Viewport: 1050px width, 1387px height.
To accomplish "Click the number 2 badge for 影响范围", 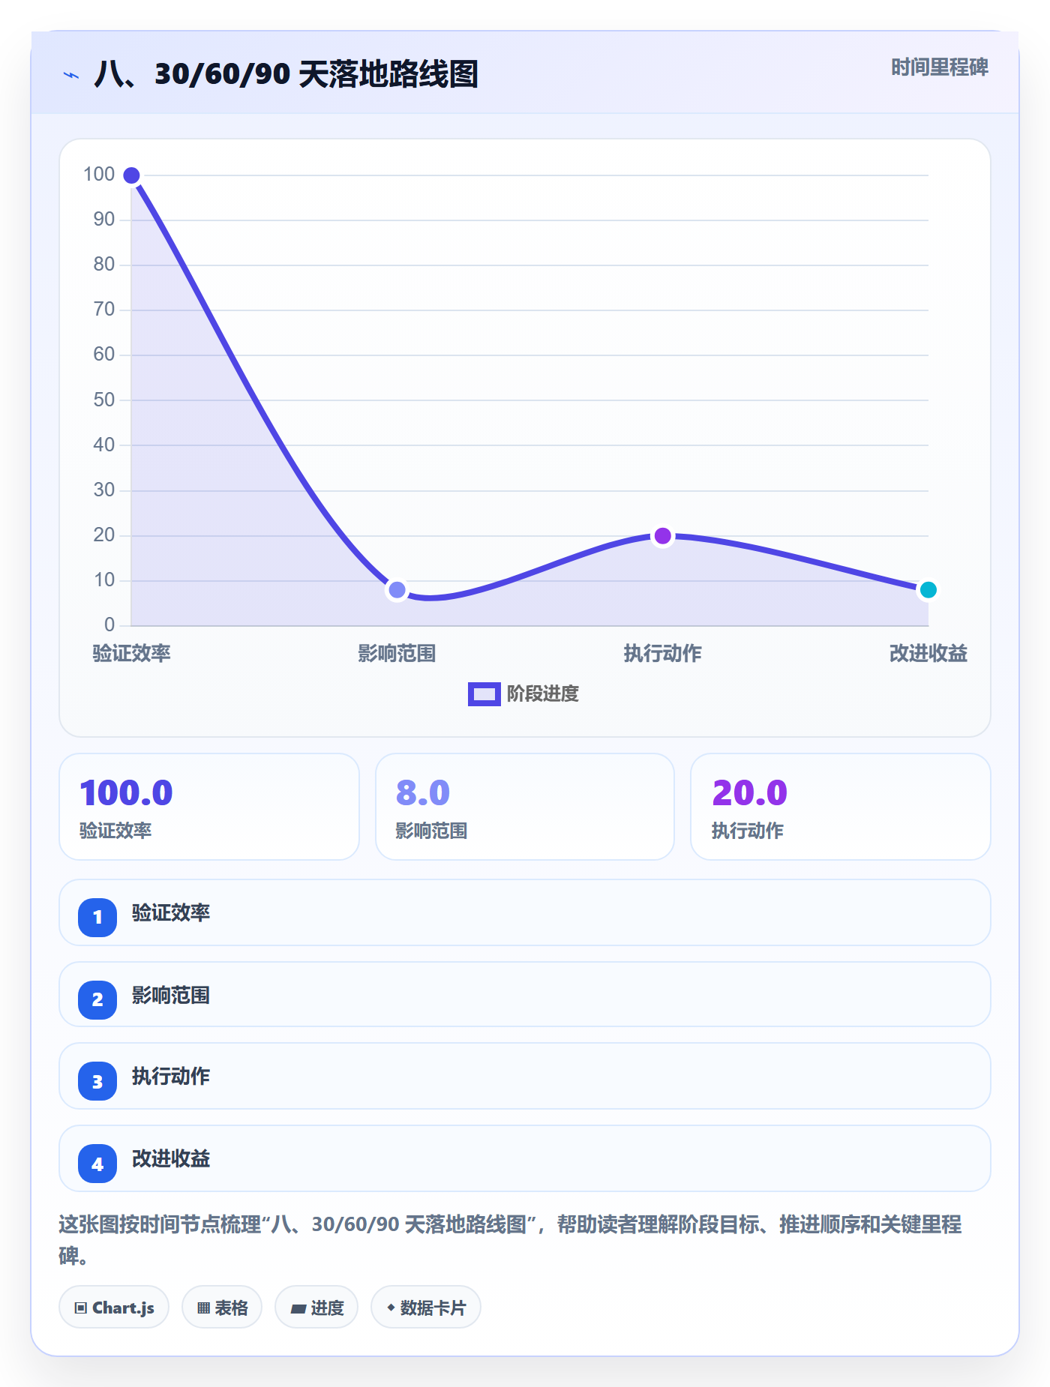I will (97, 999).
